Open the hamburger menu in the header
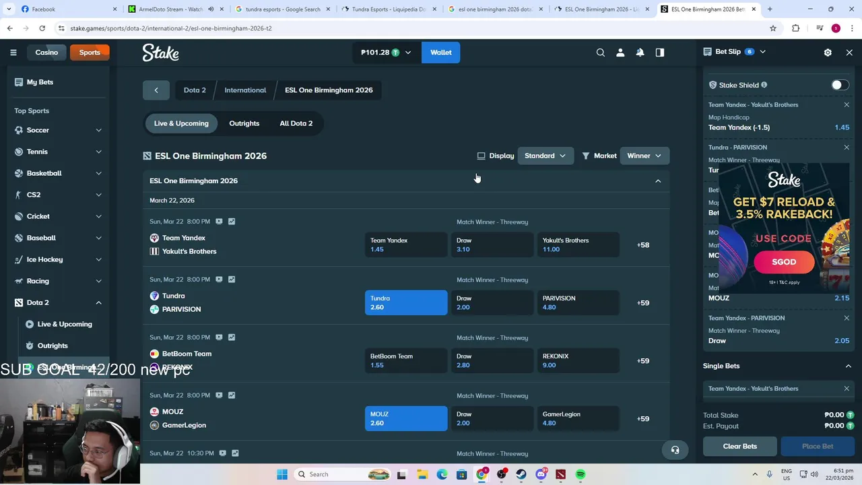This screenshot has height=485, width=862. coord(13,52)
